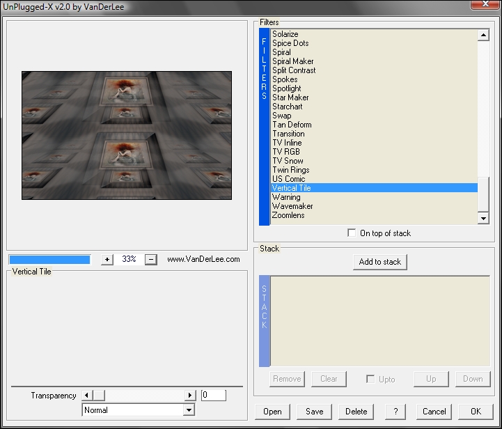Screen dimensions: 502x429
Task: Confirm with the OK button
Action: tap(476, 412)
